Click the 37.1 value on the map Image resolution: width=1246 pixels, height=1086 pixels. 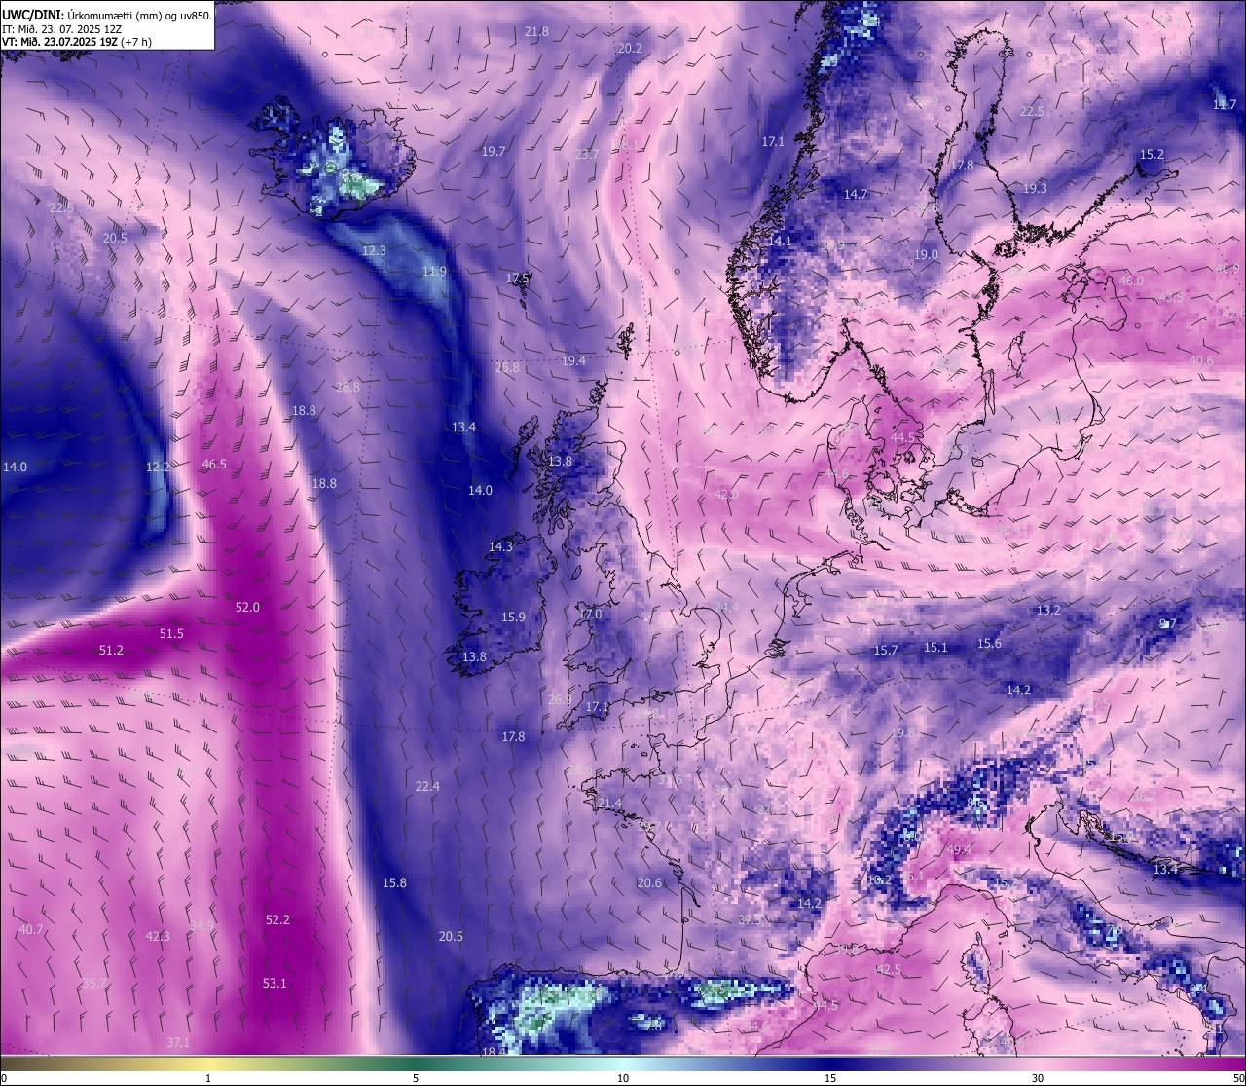tap(178, 1042)
